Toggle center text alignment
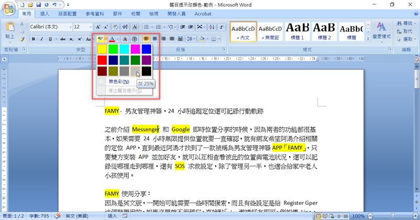The width and height of the screenshot is (420, 220). (x=155, y=39)
